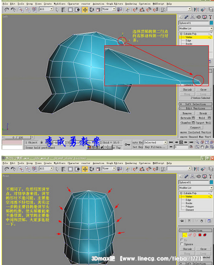Click Remove modifier trash icon below stack

point(201,221)
